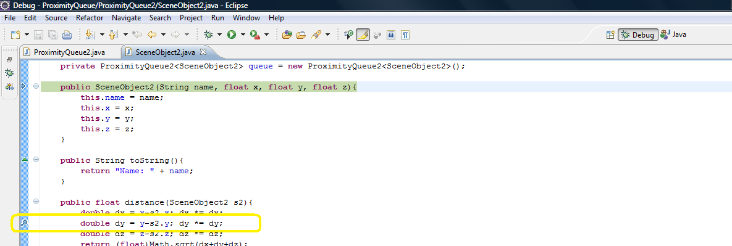
Task: Click the Eclipse window title bar icon
Action: (5, 6)
